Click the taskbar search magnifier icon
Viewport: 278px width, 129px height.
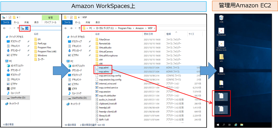(x=224, y=125)
